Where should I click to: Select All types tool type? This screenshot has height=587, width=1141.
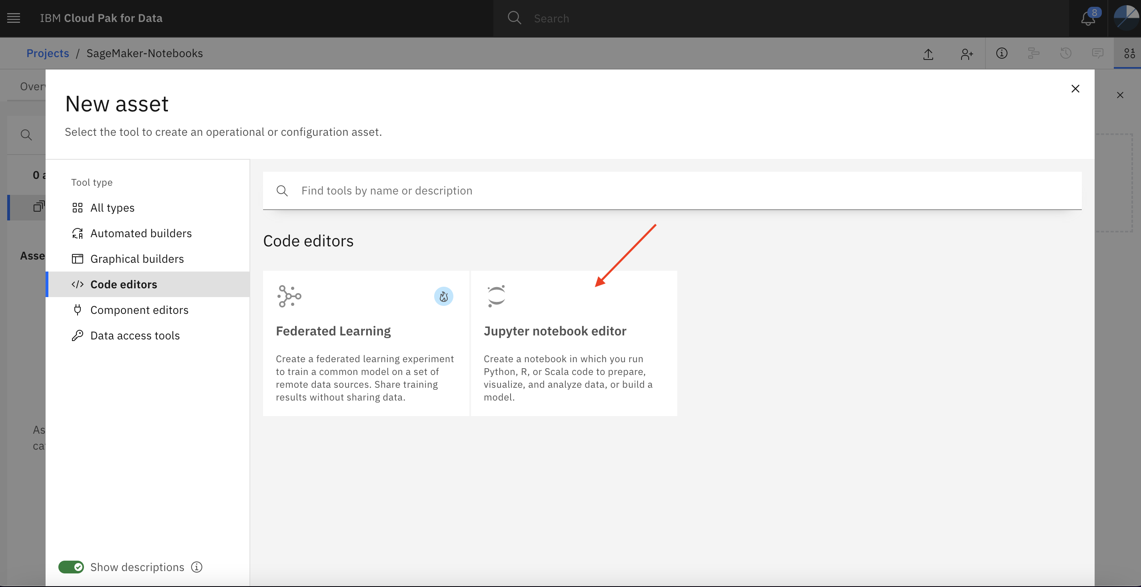(x=148, y=208)
